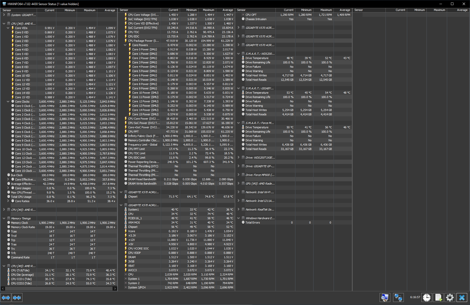Select the Thermal Throttling (HTC) row
Screen dimensions: 470x305
pyautogui.click(x=178, y=166)
